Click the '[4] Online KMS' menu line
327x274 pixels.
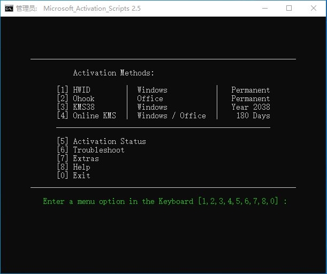pyautogui.click(x=86, y=116)
